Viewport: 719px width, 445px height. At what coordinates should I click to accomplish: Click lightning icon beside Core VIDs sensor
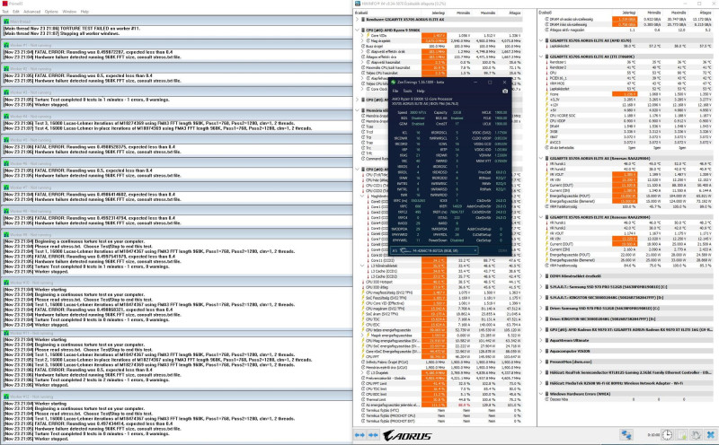click(368, 35)
